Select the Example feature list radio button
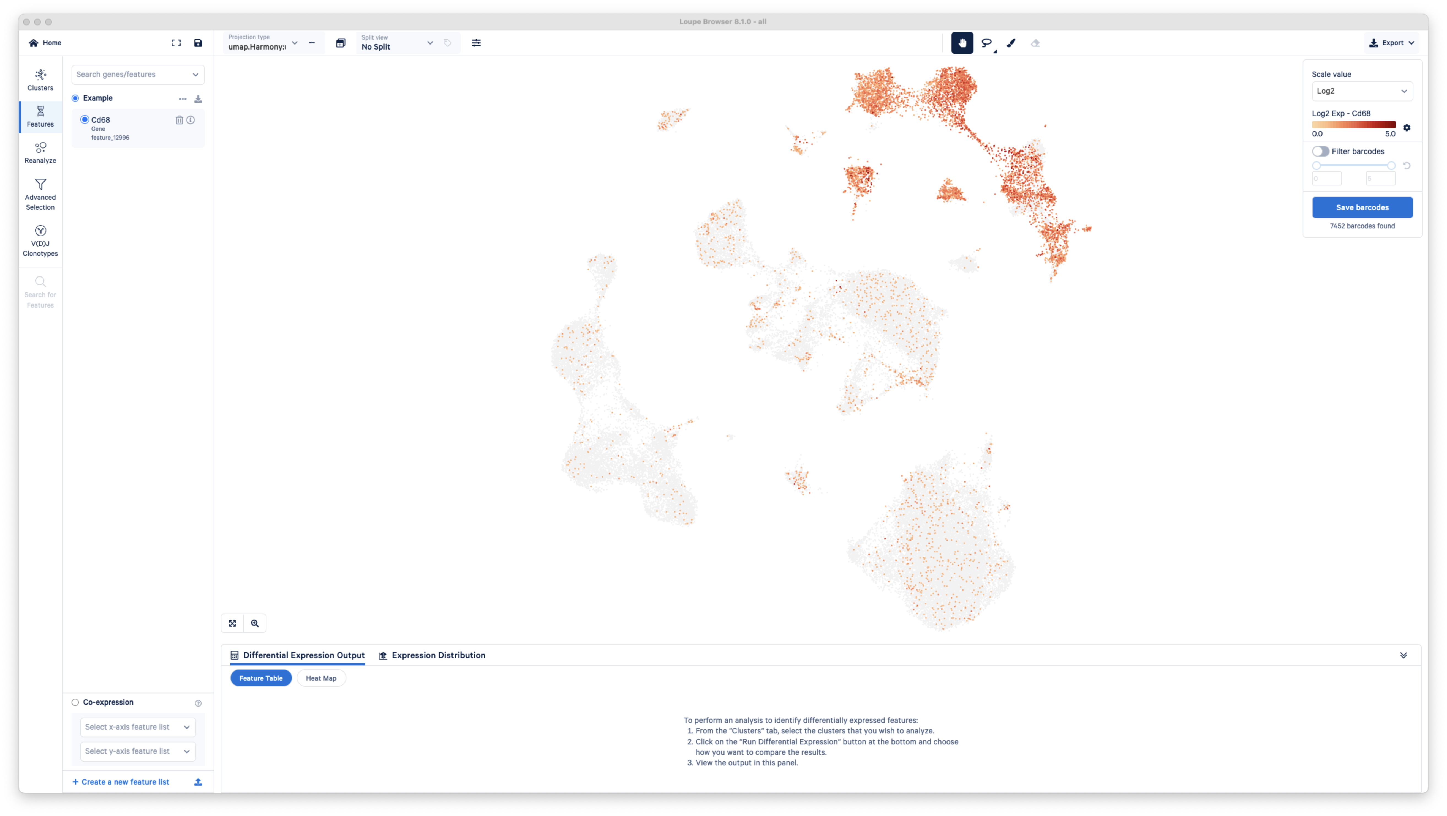Image resolution: width=1447 pixels, height=816 pixels. pyautogui.click(x=75, y=98)
